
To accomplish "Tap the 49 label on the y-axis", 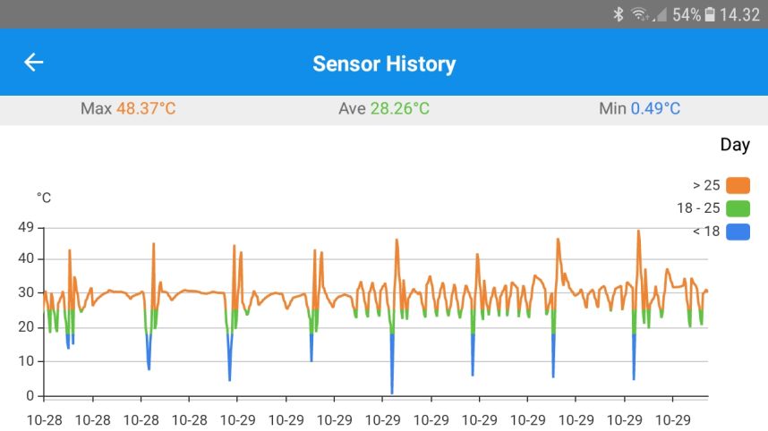I will click(25, 227).
